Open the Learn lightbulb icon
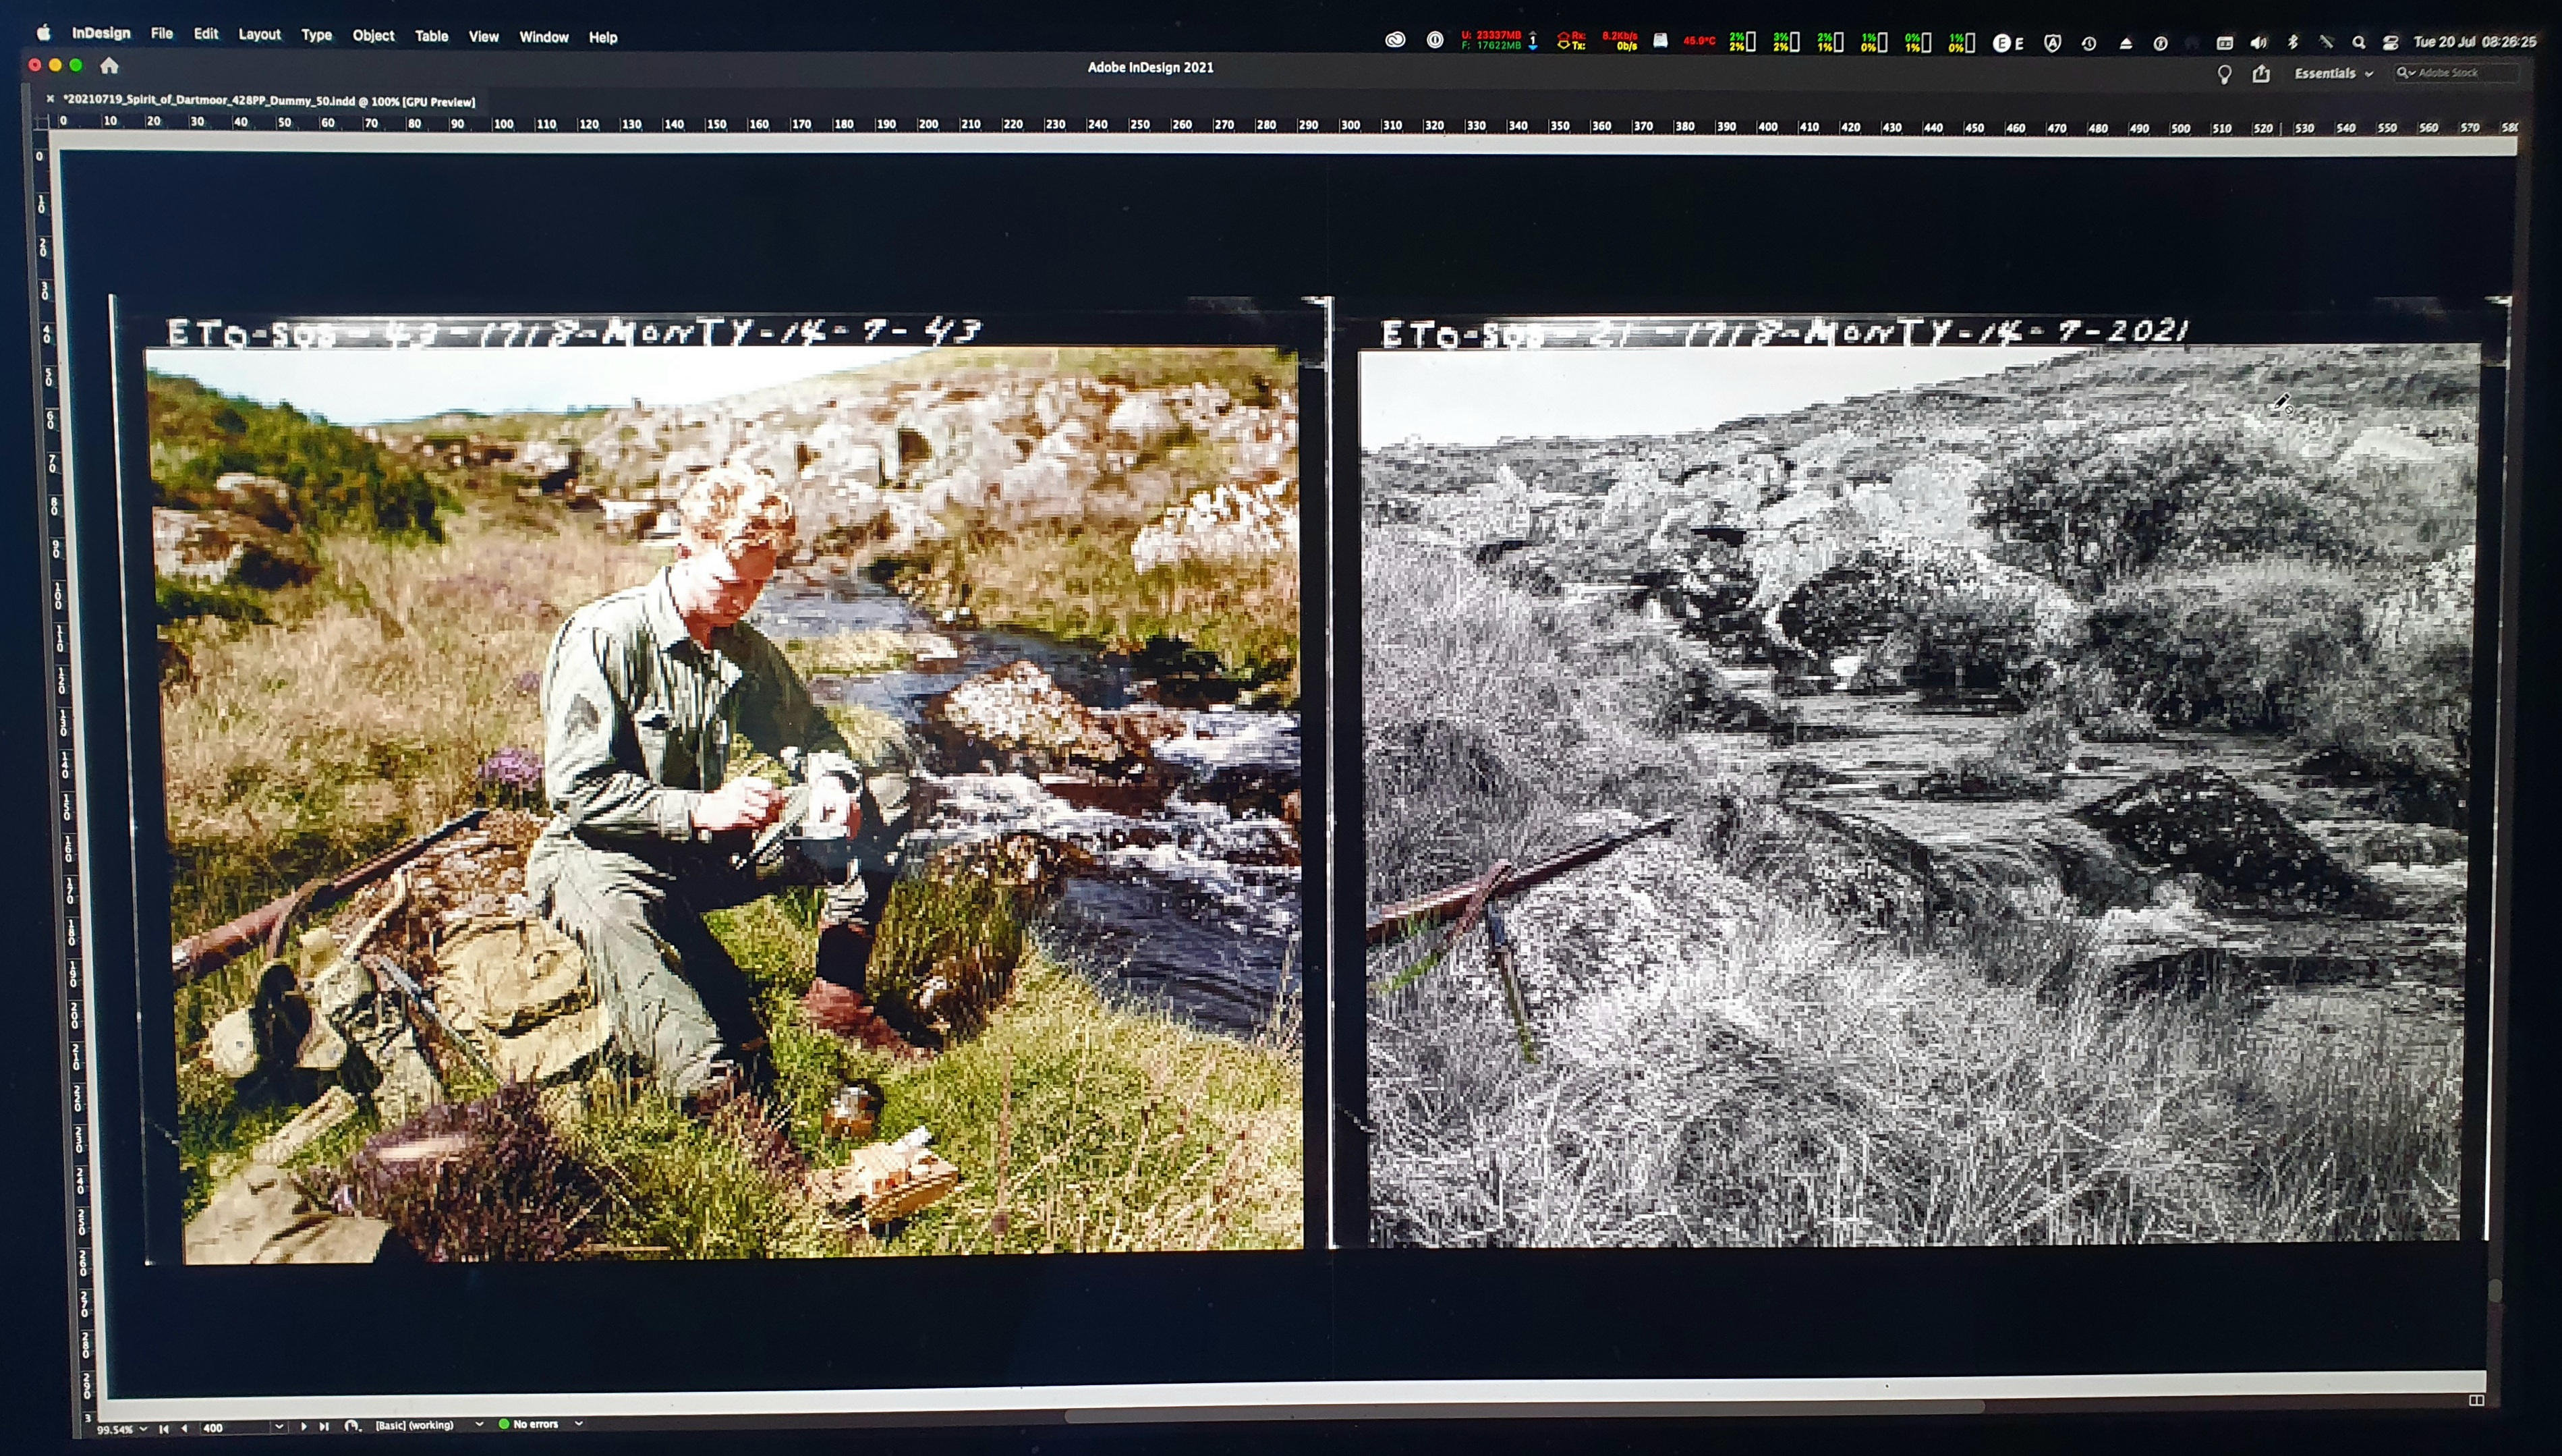The height and width of the screenshot is (1456, 2562). 2224,74
